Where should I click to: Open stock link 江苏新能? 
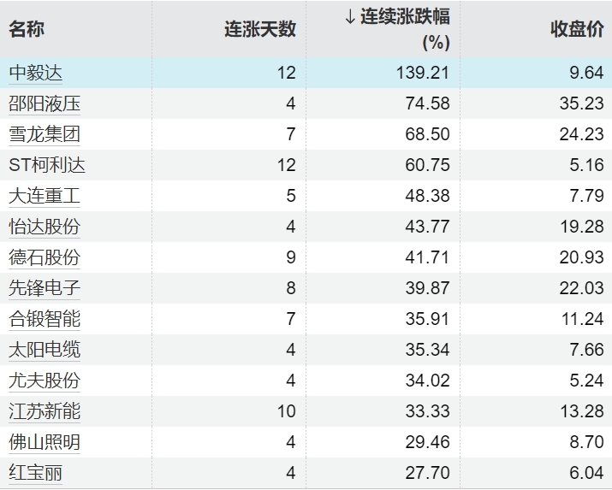(x=45, y=411)
